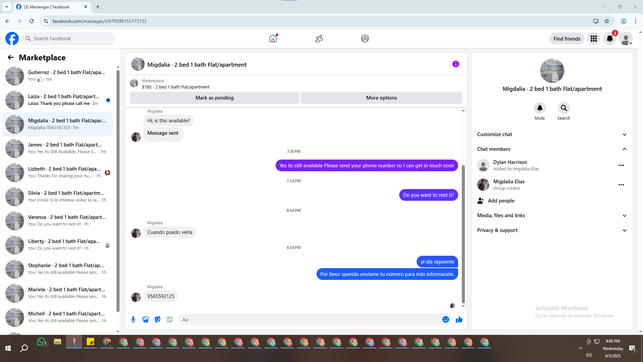Click the 'Do you want to rent it?' bubble
The image size is (643, 362).
(x=429, y=195)
